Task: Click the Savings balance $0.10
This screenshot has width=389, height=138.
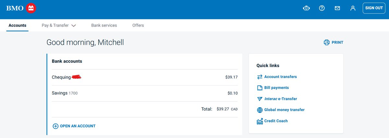Action: (x=232, y=93)
